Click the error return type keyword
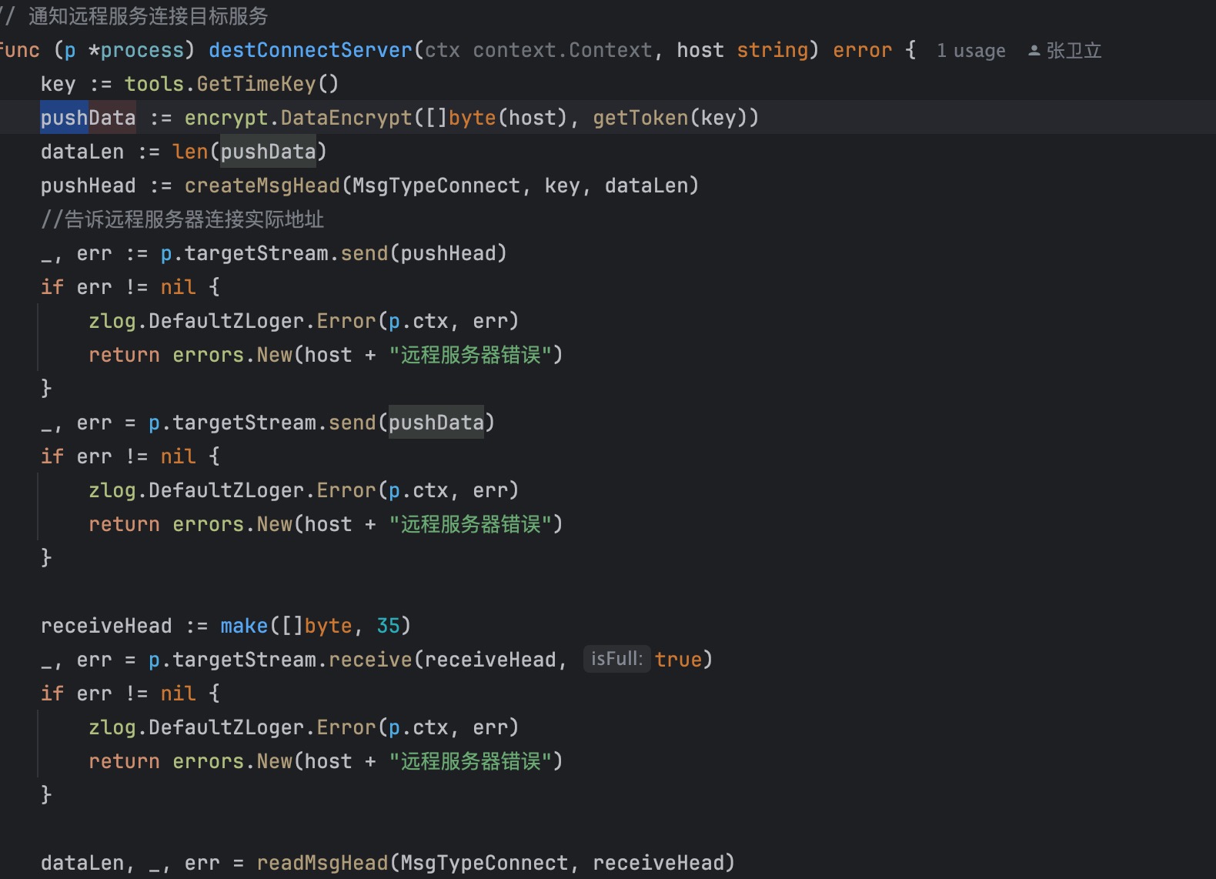The width and height of the screenshot is (1216, 879). [x=863, y=50]
